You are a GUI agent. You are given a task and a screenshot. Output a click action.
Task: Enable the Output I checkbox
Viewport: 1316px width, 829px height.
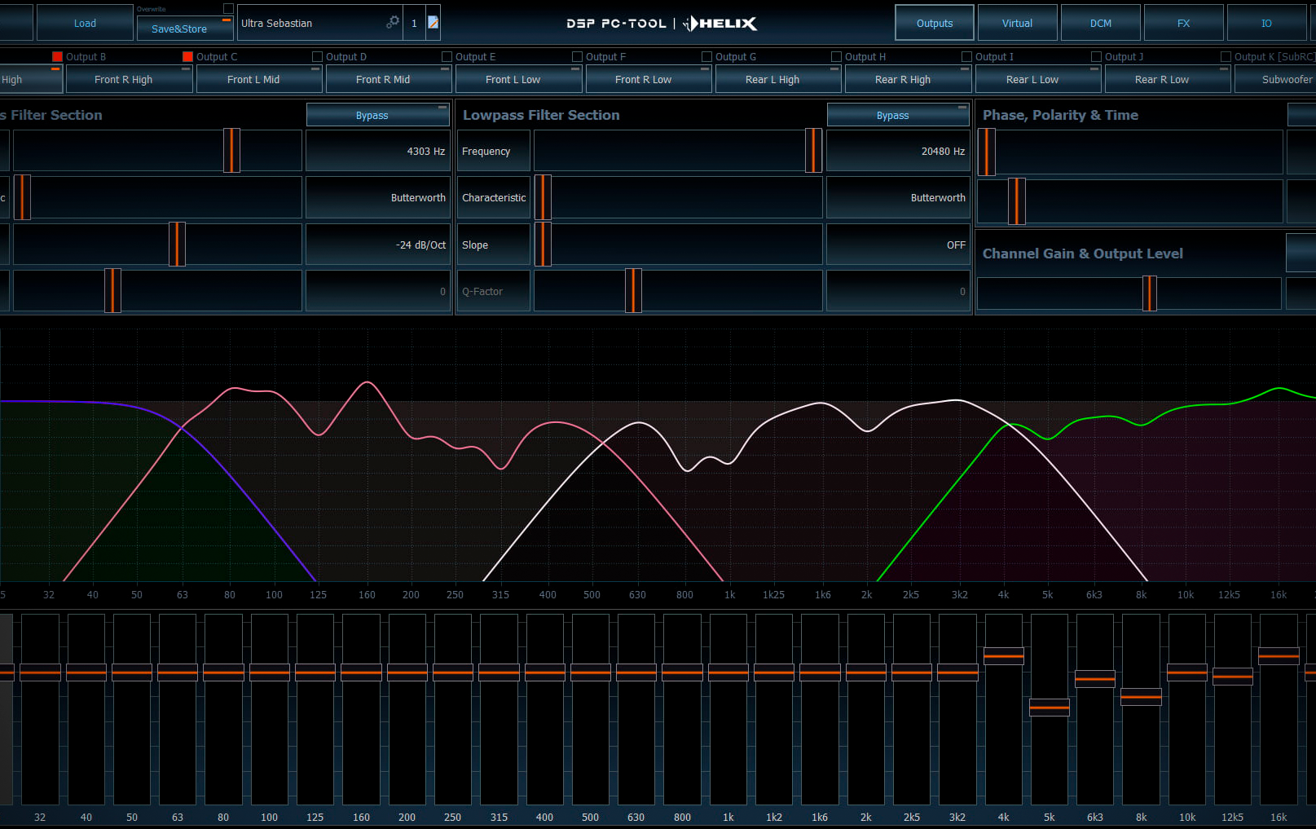[x=966, y=56]
